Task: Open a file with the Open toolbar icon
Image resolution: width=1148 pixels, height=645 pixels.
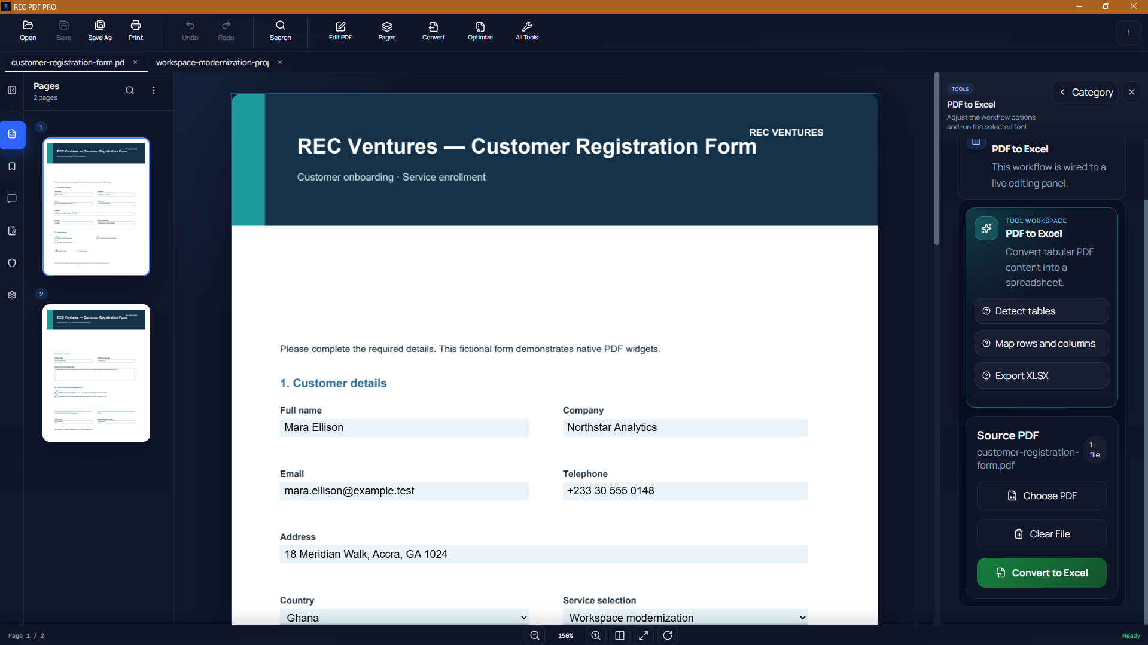Action: (x=28, y=30)
